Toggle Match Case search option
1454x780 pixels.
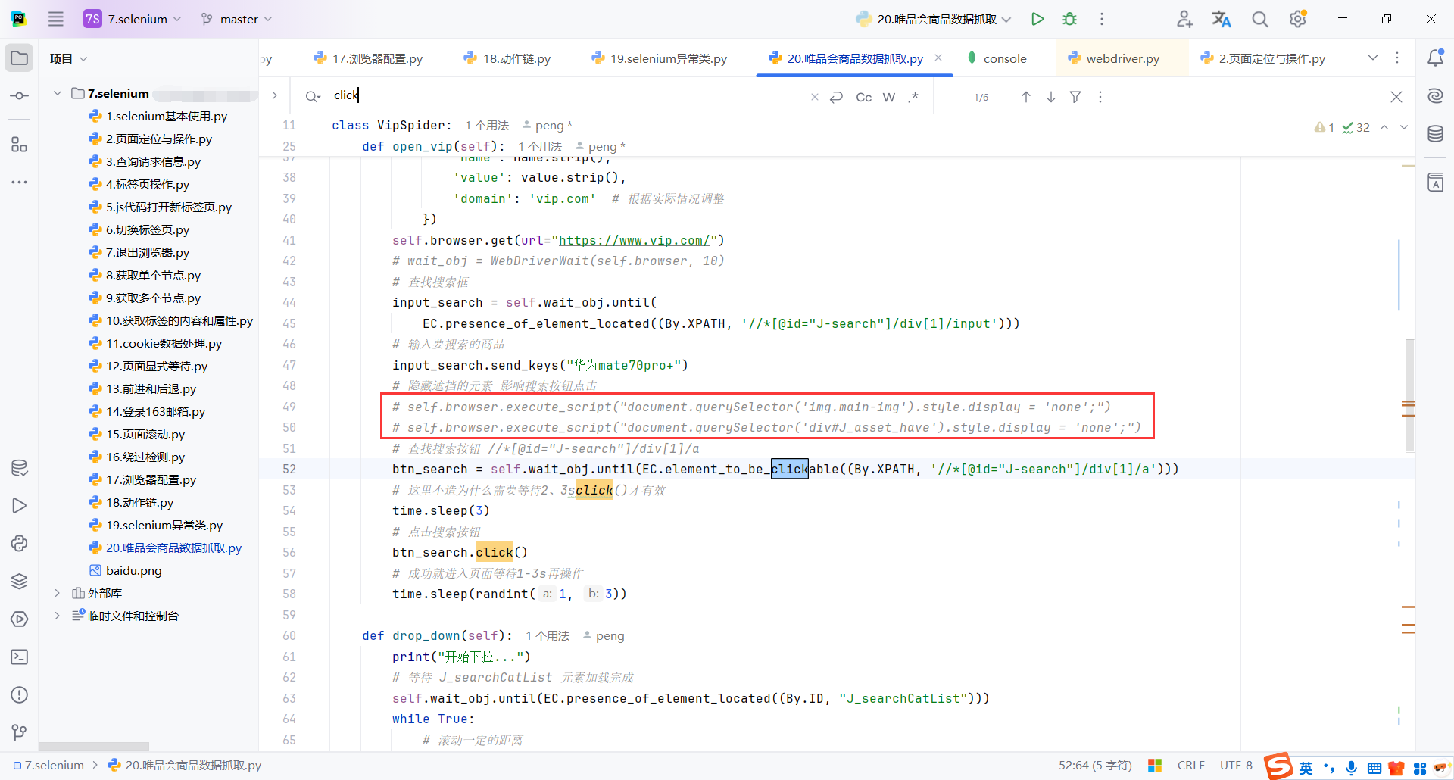[863, 97]
